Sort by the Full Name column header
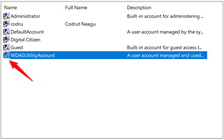Viewport: 224px width, 140px height. pos(76,7)
